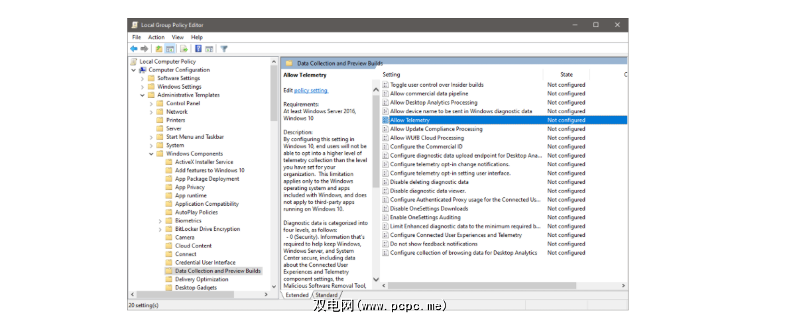The image size is (789, 321).
Task: Click tree pane horizontal scroll right arrow
Action: pos(266,295)
